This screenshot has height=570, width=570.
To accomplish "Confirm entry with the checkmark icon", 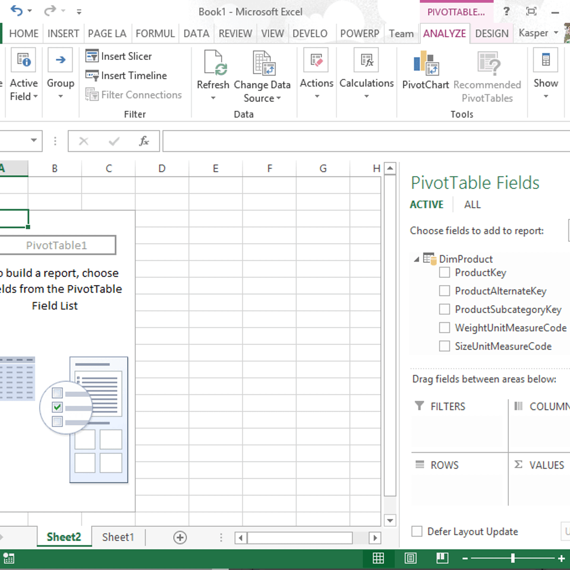I will [x=114, y=141].
